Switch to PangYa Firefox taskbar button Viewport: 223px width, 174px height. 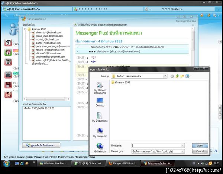(x=123, y=163)
